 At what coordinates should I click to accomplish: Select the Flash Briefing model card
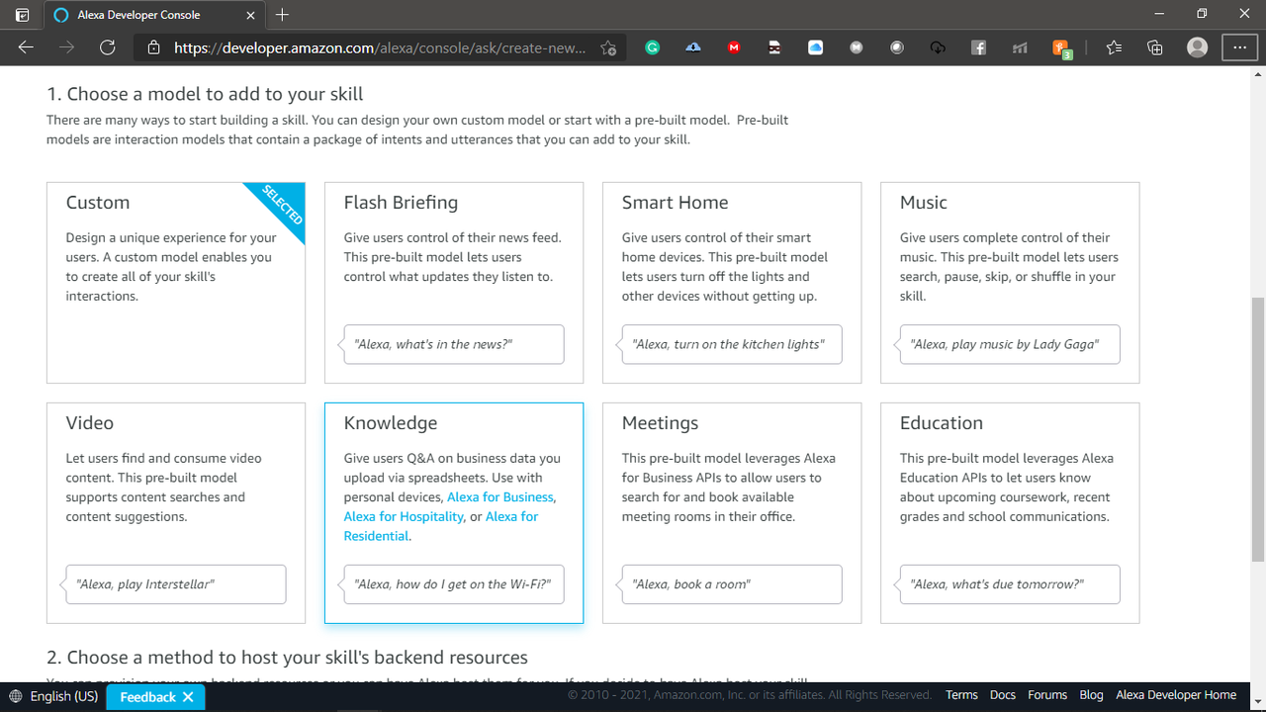(454, 283)
